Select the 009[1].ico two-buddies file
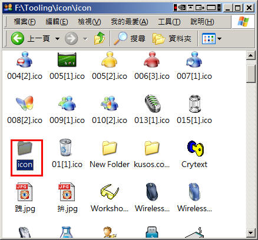Viewport: 258px width, 240px height. coord(67,104)
